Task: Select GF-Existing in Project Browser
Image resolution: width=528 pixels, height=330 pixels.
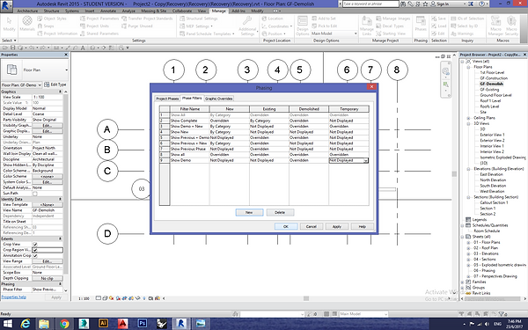Action: coord(489,90)
